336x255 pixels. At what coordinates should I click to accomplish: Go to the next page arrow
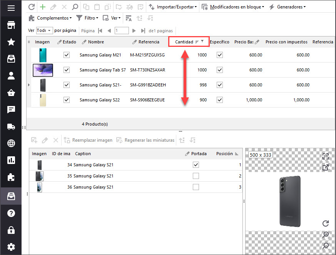[x=134, y=31]
